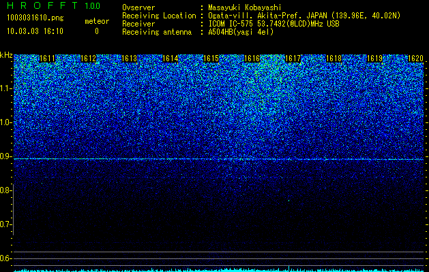
Task: Click the 1613 time marker
Action: pyautogui.click(x=129, y=58)
